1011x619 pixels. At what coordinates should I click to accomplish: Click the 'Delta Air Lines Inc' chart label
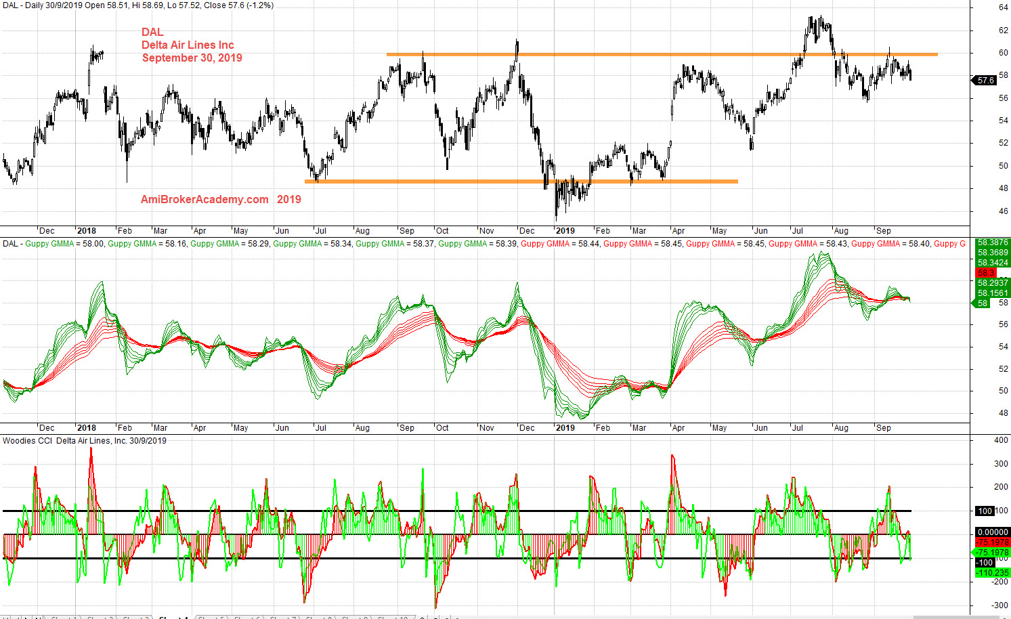coord(188,45)
